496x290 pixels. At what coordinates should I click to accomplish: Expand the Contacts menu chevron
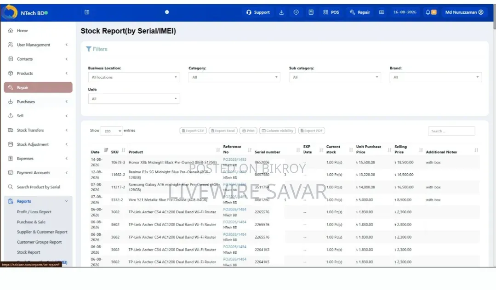[67, 59]
